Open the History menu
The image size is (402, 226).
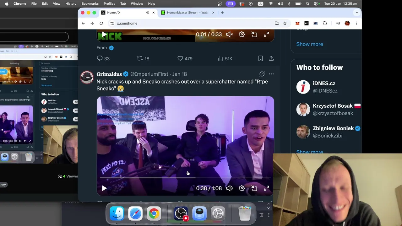[71, 3]
